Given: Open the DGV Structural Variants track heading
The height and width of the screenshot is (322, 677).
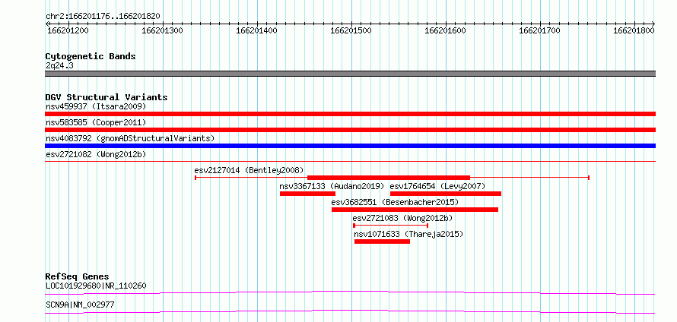Looking at the screenshot, I should point(106,97).
